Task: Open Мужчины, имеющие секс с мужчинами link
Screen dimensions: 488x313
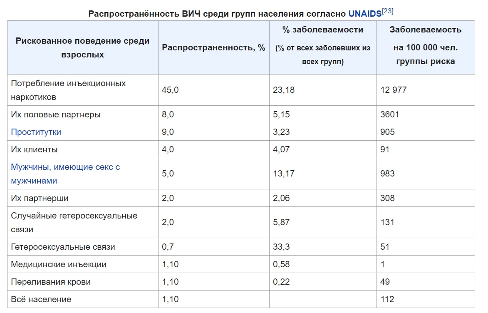Action: 65,174
